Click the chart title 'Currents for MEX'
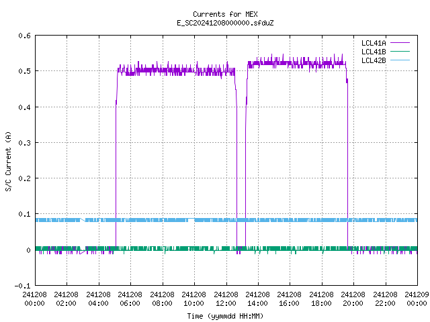 click(225, 14)
